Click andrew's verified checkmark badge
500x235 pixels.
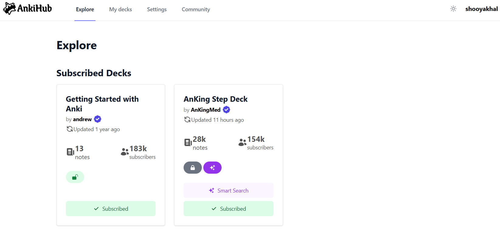tap(98, 119)
